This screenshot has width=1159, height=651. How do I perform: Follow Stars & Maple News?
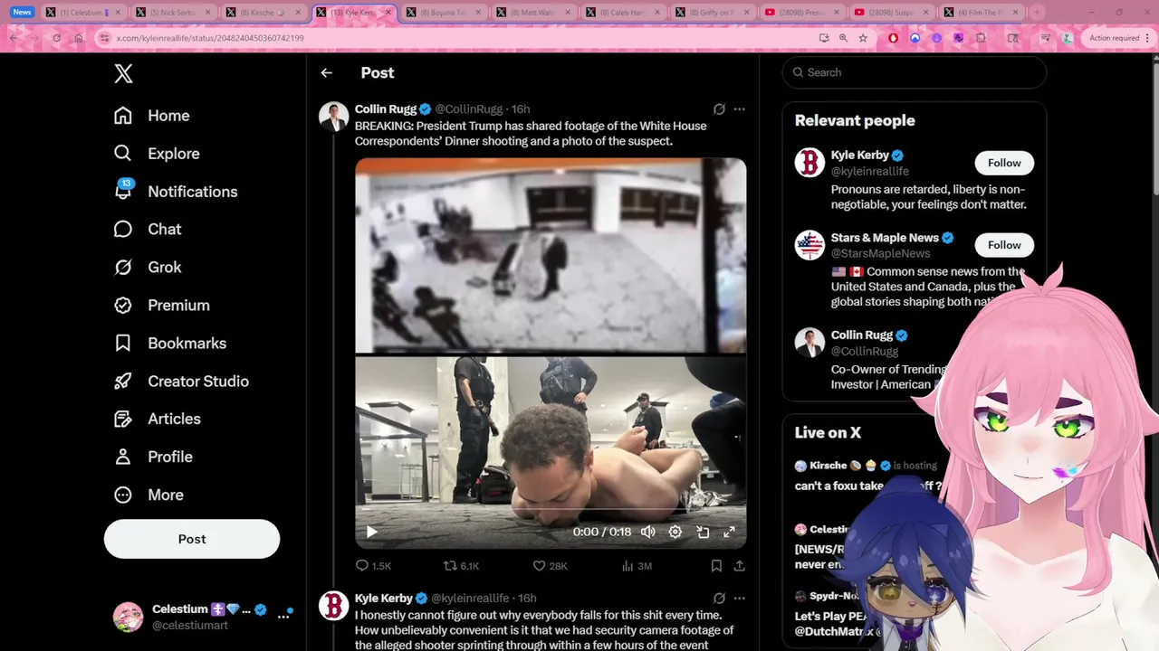coord(1004,245)
